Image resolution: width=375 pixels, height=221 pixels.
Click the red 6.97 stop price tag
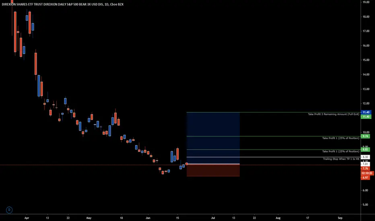coord(365,178)
